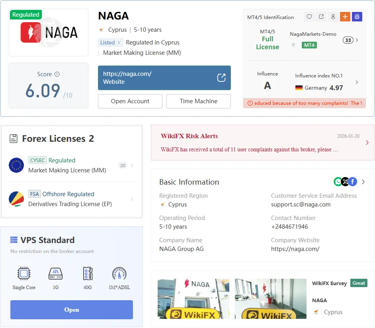Open the second office interior survey photo
The height and width of the screenshot is (328, 375).
[270, 299]
